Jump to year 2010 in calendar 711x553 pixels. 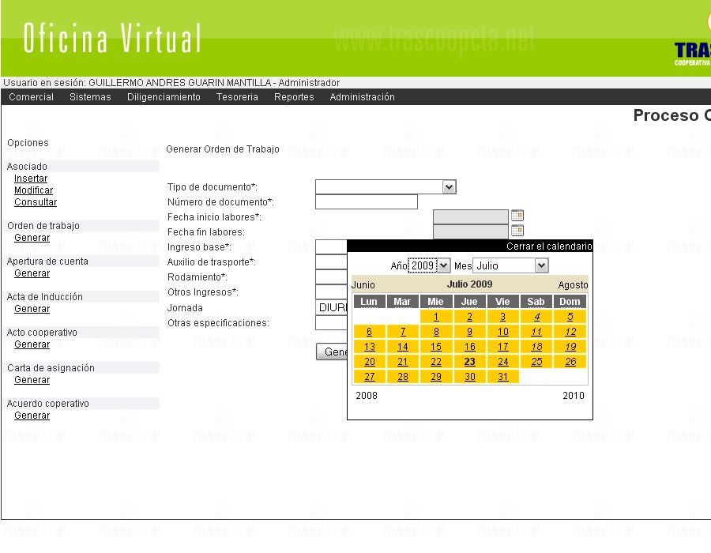(574, 395)
